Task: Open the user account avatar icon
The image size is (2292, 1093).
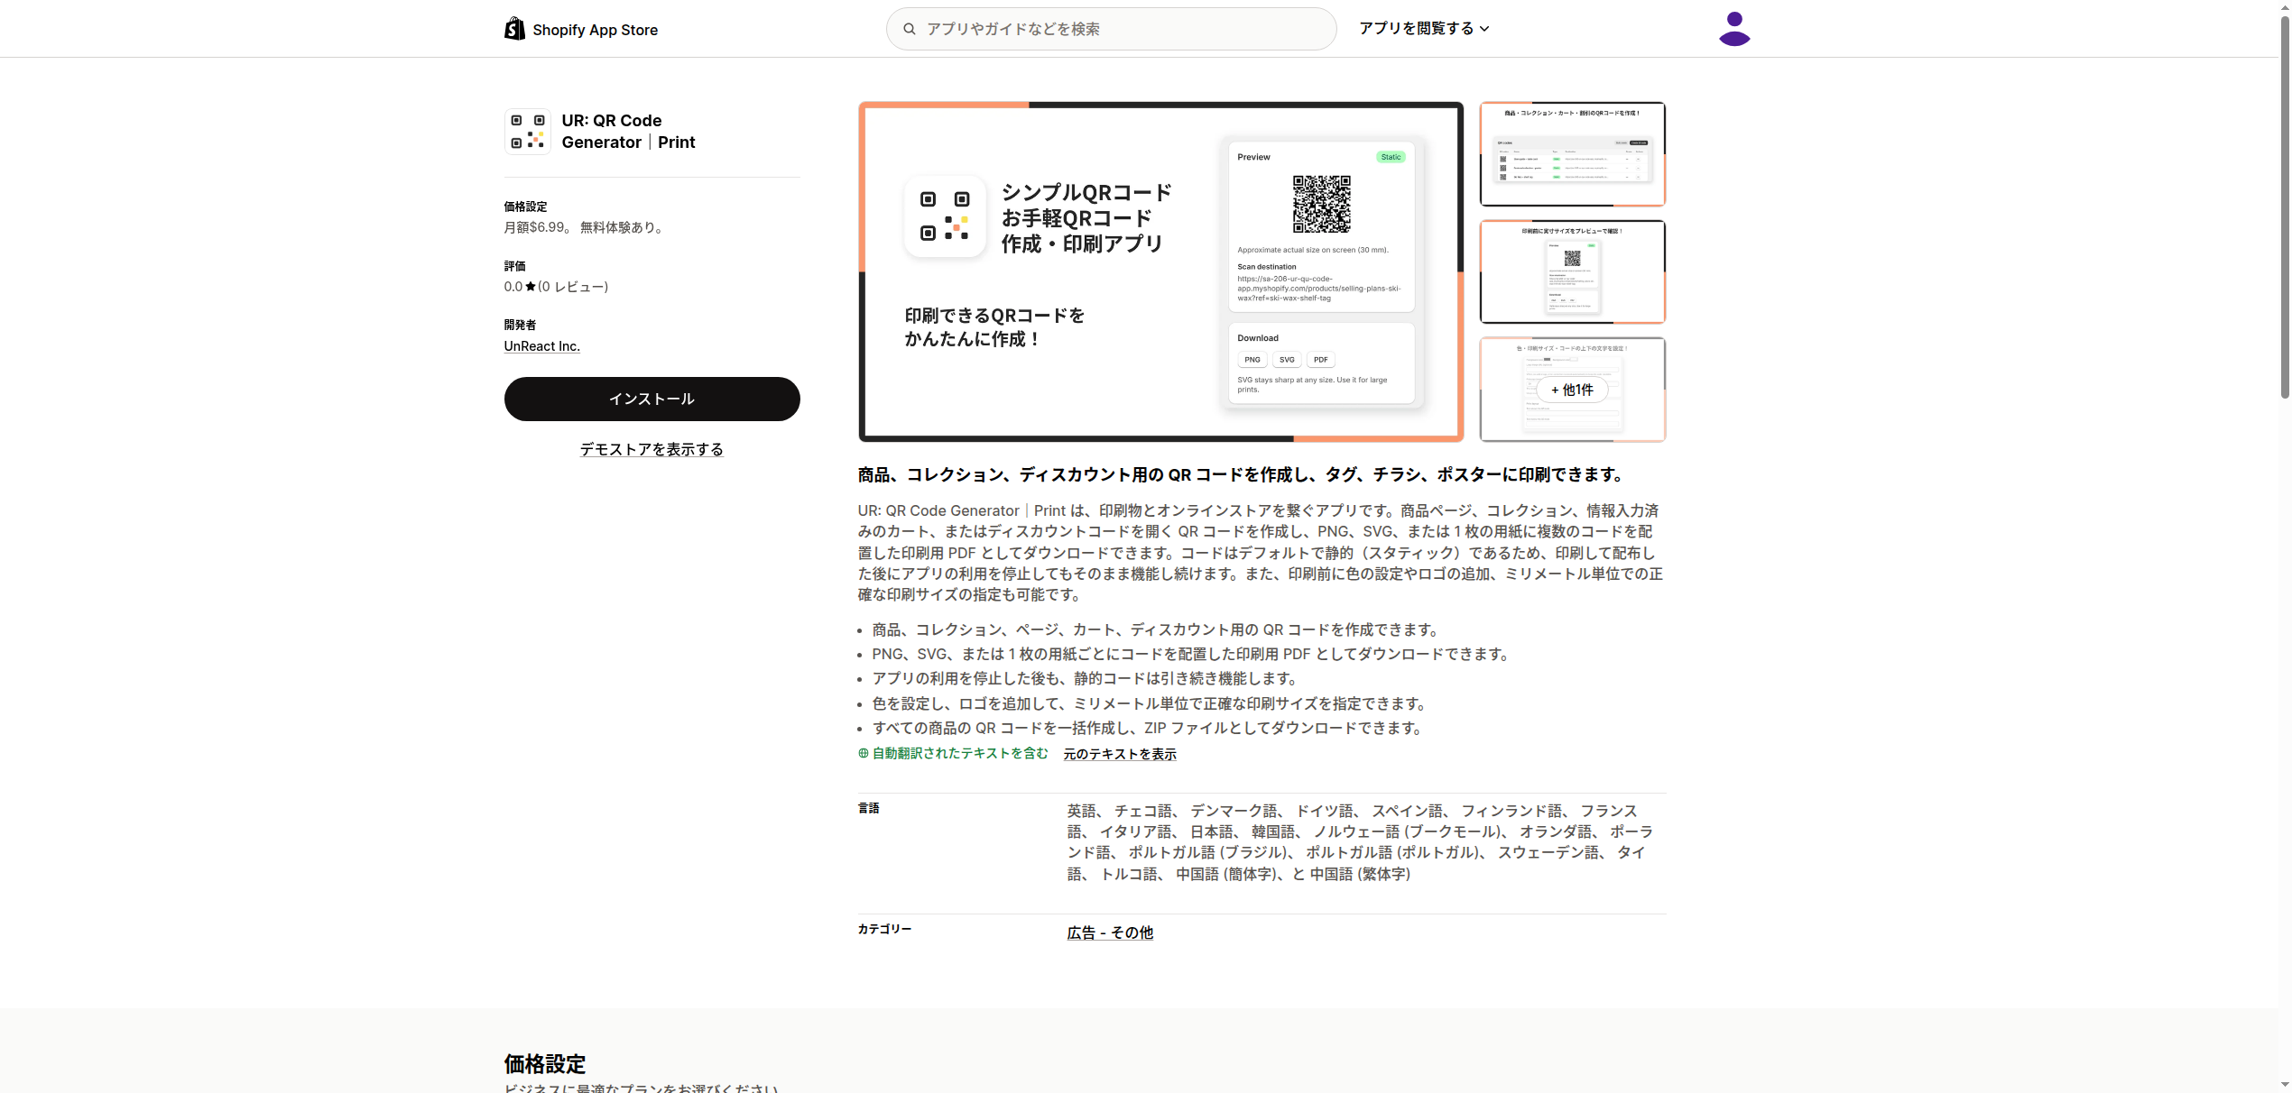Action: click(1733, 29)
